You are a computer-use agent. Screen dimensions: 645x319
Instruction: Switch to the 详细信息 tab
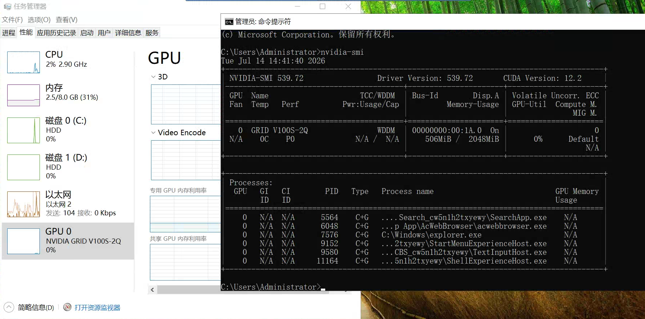tap(128, 33)
